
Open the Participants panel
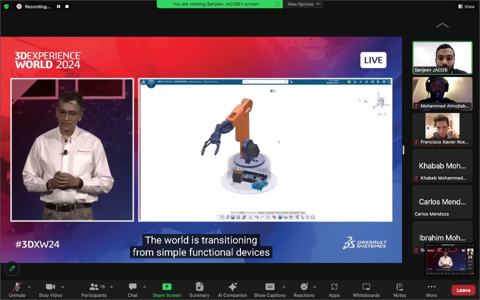point(94,289)
